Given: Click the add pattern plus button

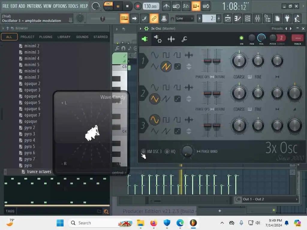Looking at the screenshot, I should point(219,19).
